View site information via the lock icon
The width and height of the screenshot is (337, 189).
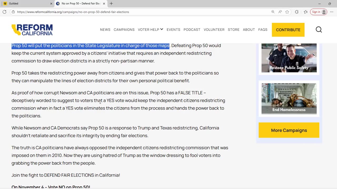pos(13,12)
